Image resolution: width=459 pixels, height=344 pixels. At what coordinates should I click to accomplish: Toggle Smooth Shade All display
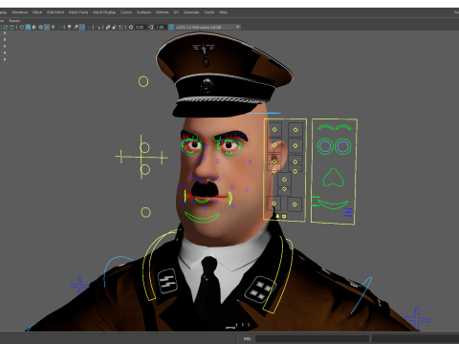click(28, 27)
